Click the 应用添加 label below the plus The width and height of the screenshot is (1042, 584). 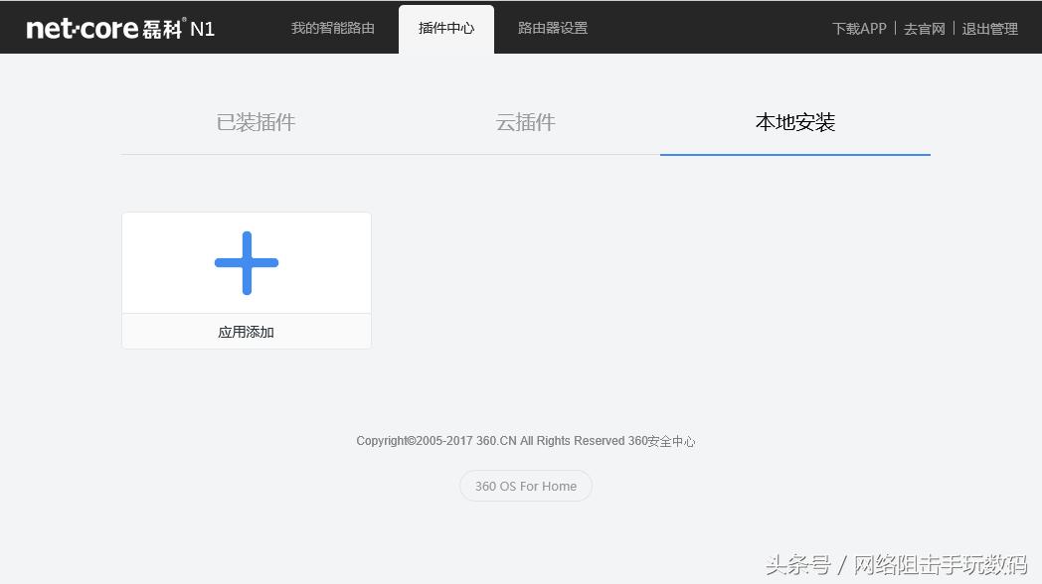tap(246, 331)
